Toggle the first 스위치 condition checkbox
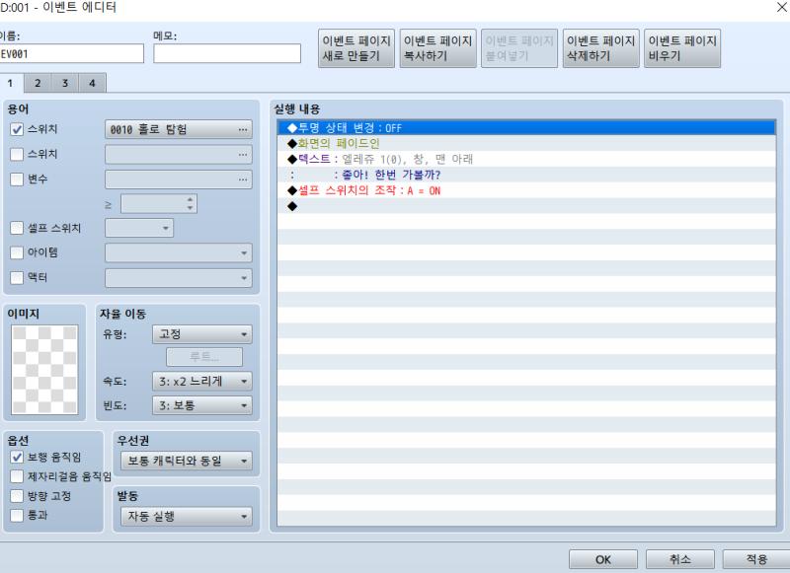This screenshot has width=790, height=573. [x=17, y=129]
